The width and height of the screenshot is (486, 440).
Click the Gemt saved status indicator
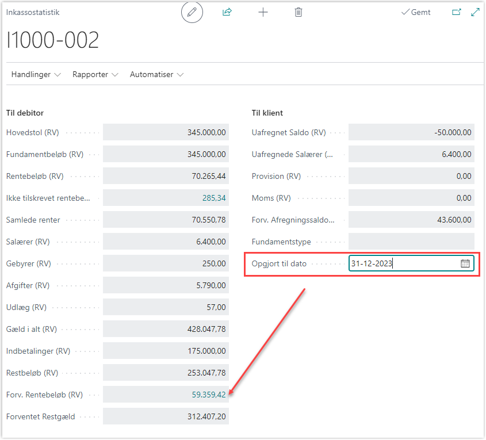point(416,12)
